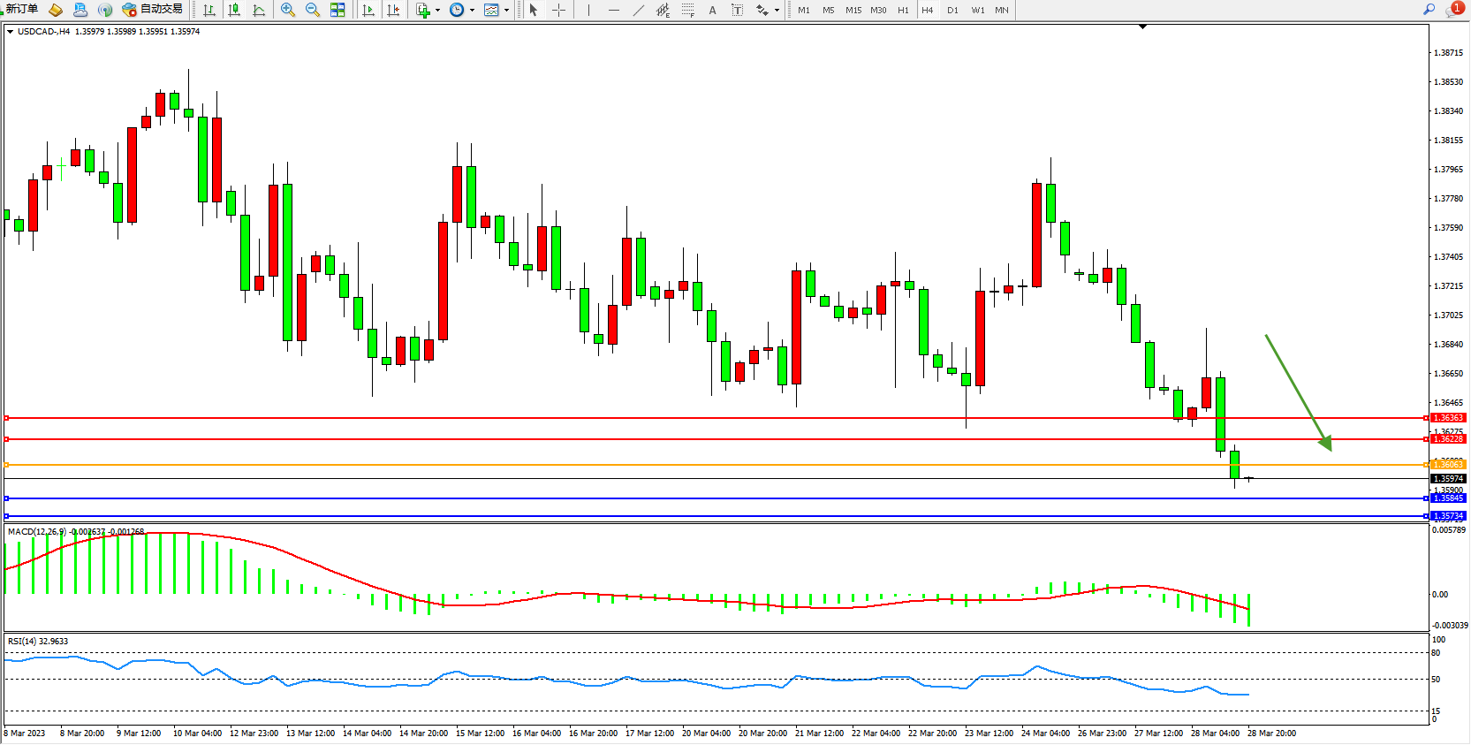Switch chart to candlestick display mode
The width and height of the screenshot is (1471, 745).
point(234,10)
